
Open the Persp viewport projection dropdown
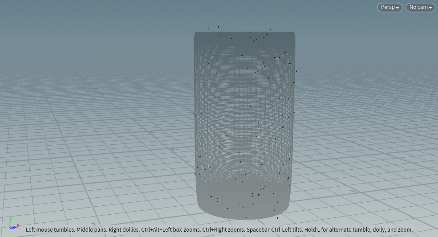point(389,7)
